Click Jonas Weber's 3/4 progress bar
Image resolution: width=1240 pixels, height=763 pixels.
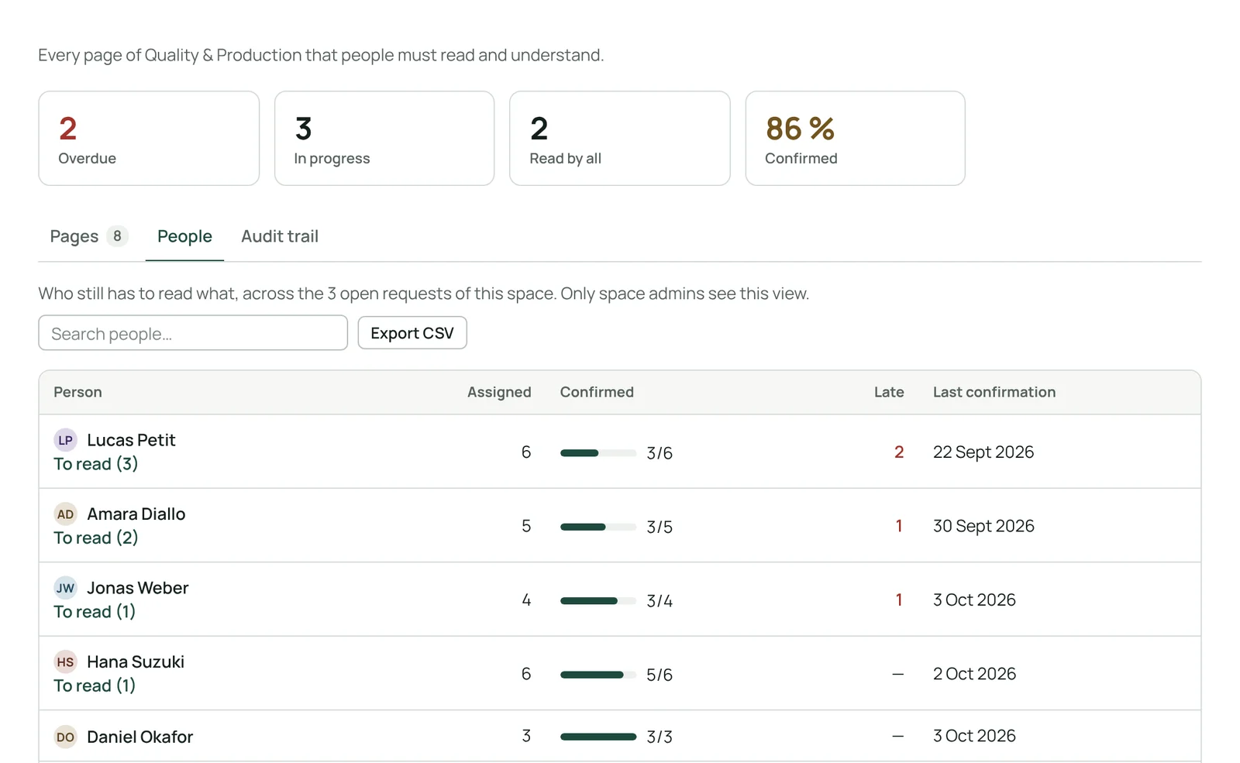click(598, 601)
